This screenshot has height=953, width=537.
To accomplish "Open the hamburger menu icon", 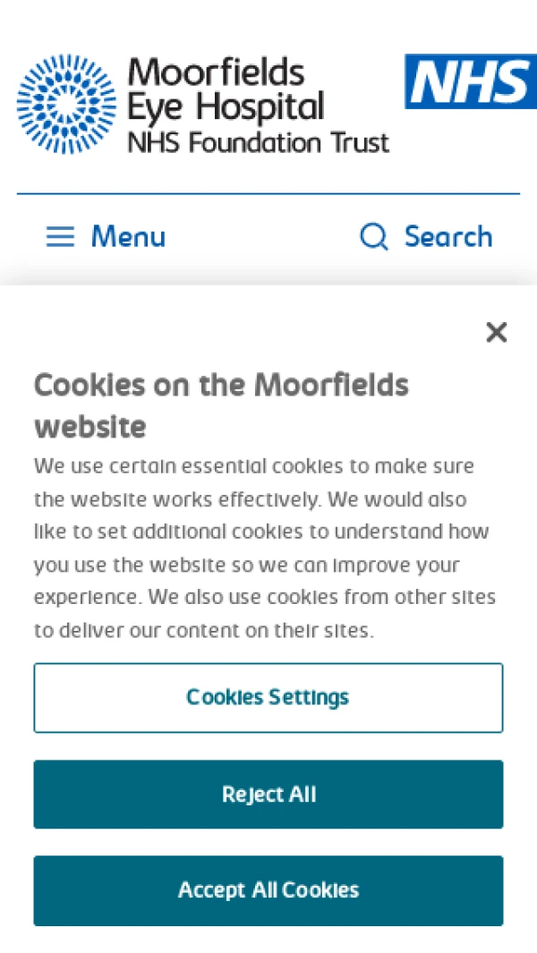I will point(60,237).
